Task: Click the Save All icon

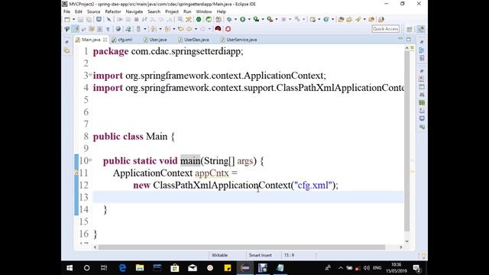Action: tap(89, 19)
